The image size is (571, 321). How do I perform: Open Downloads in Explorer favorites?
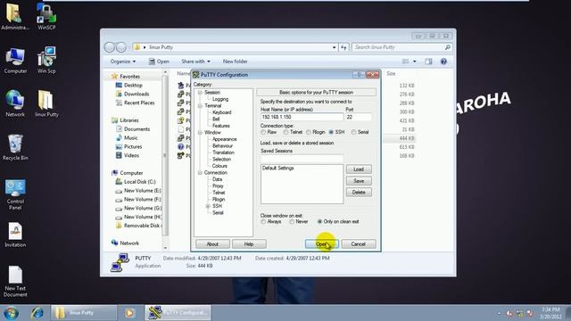point(137,94)
